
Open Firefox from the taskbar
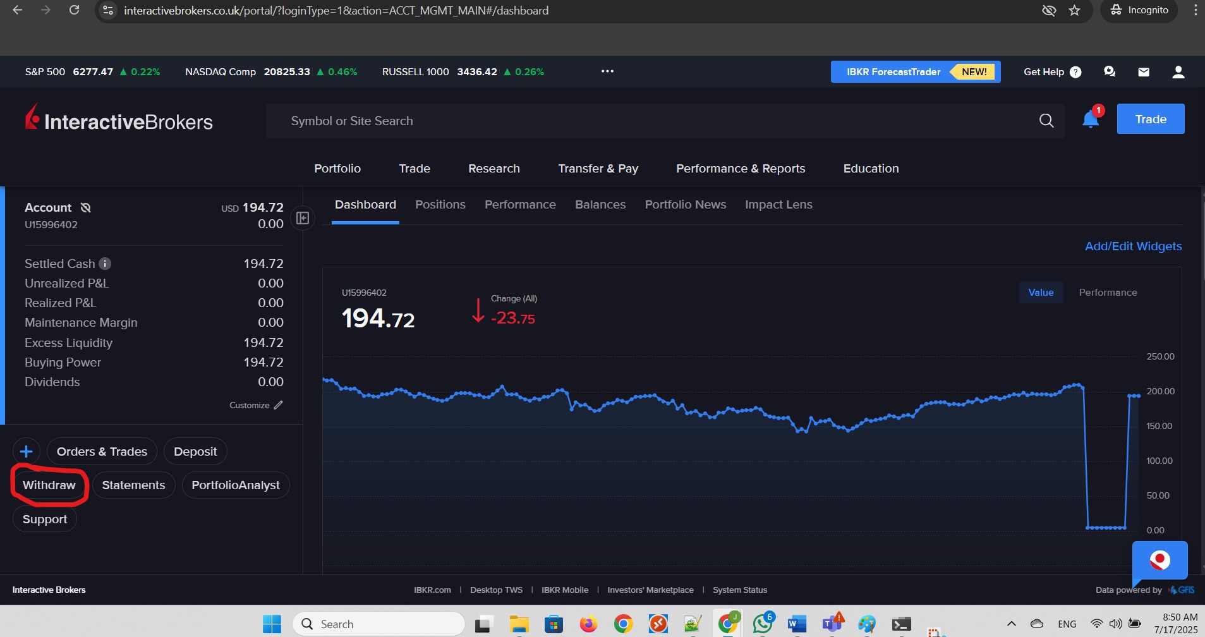tap(588, 624)
